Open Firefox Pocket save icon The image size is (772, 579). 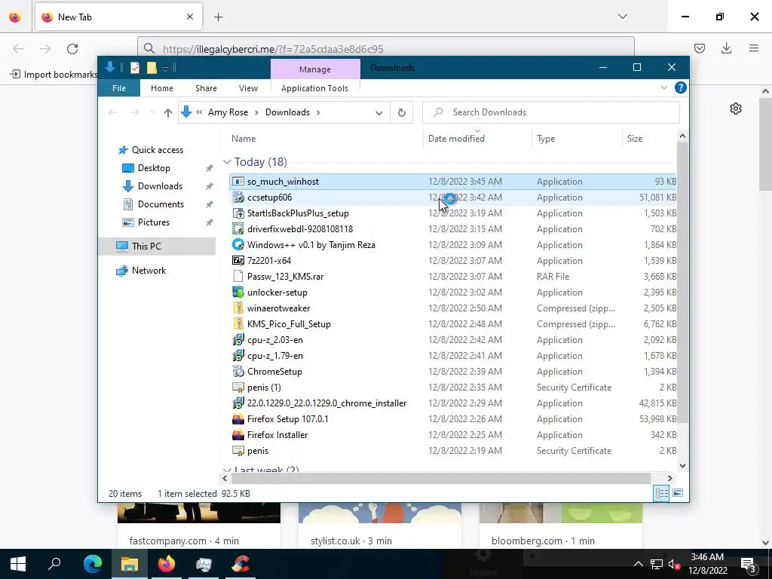pyautogui.click(x=700, y=48)
